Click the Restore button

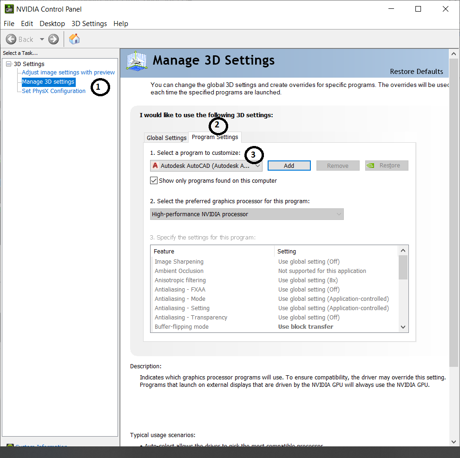coord(387,166)
